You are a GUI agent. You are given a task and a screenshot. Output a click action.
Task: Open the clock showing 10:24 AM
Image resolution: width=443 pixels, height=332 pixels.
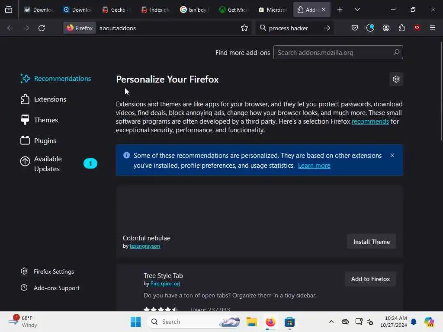(393, 322)
